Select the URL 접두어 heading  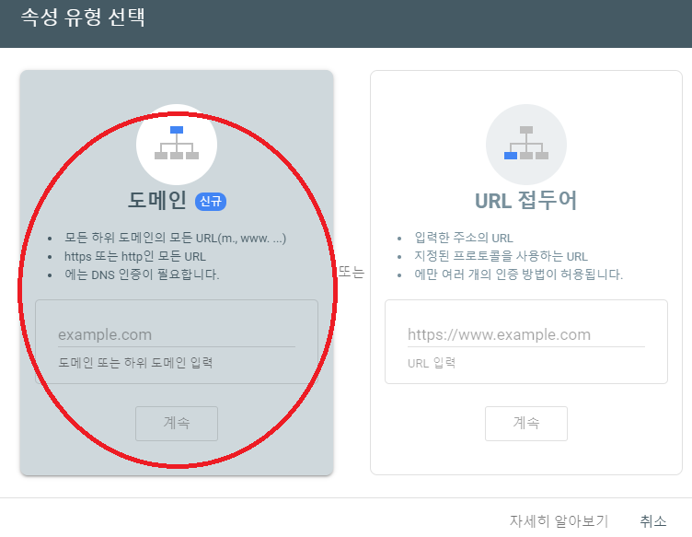(x=525, y=201)
